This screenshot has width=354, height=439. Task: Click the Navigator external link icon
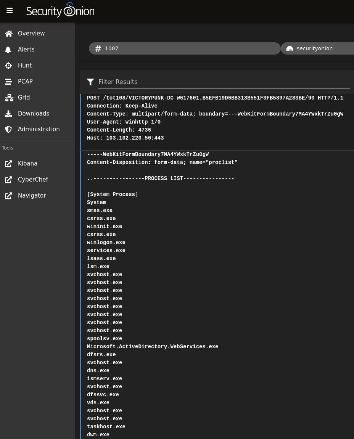(x=8, y=196)
